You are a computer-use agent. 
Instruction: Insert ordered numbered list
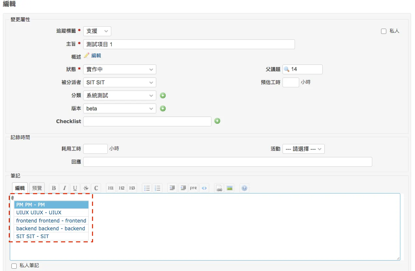(157, 188)
